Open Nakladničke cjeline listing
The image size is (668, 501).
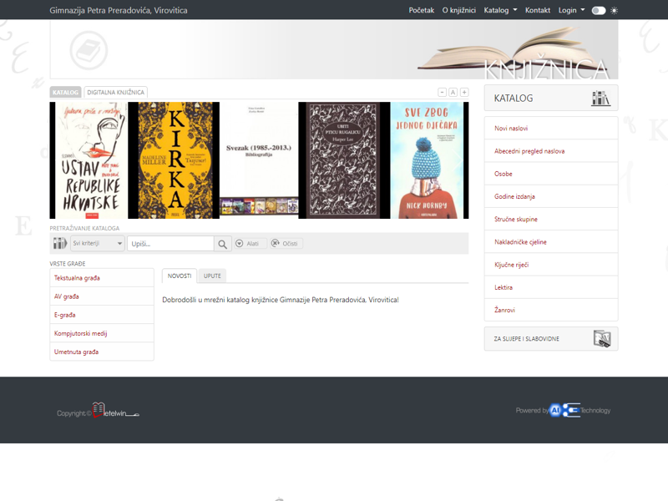pos(551,242)
